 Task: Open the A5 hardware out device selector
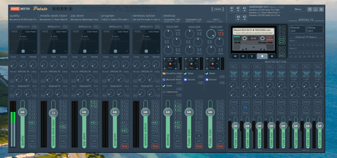point(244,18)
